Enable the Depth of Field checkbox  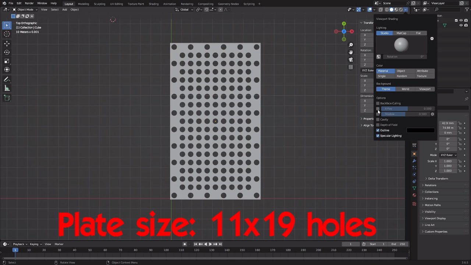(378, 125)
